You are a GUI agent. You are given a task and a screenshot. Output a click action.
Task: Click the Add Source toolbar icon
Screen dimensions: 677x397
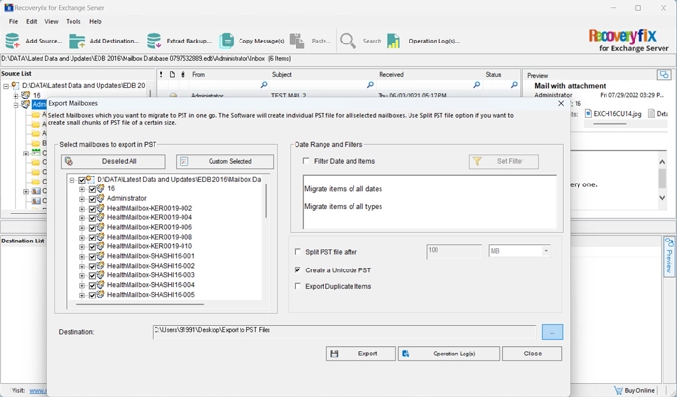14,41
